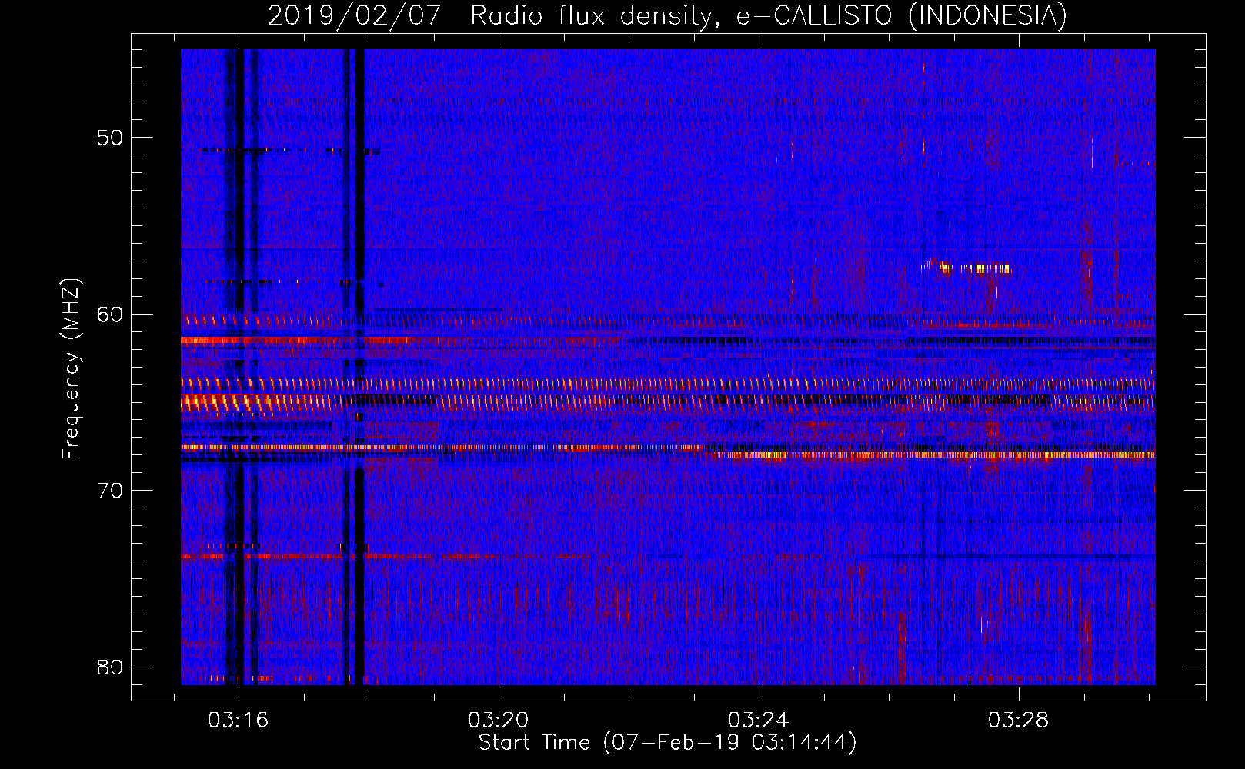Select the 50 frequency tick label
Screen dimensions: 1245x769
[x=110, y=138]
